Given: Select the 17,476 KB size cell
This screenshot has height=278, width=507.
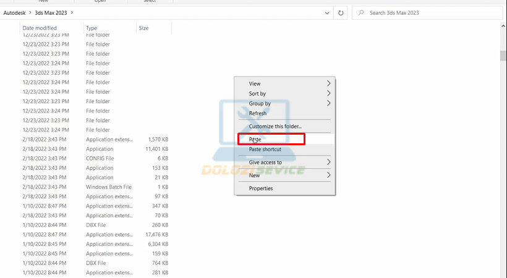Looking at the screenshot, I should click(157, 234).
